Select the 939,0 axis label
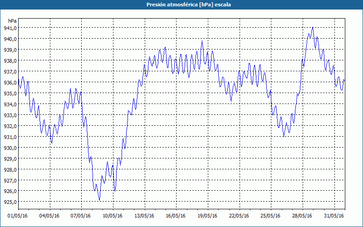The height and width of the screenshot is (227, 363). [10, 50]
